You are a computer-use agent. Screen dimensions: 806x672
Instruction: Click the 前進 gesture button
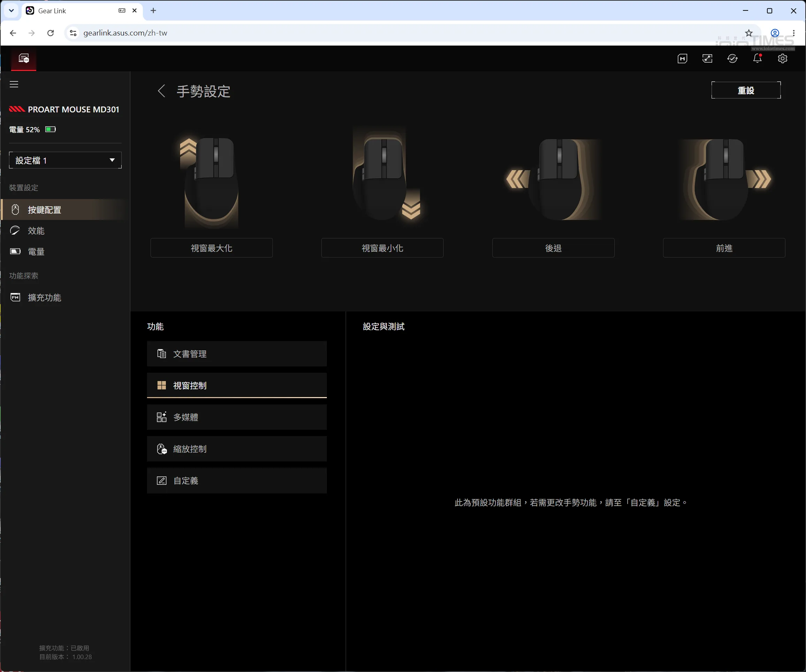(724, 248)
